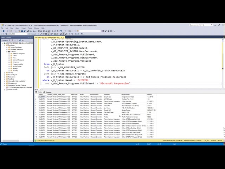Select the Service Broker tree item

point(17,67)
